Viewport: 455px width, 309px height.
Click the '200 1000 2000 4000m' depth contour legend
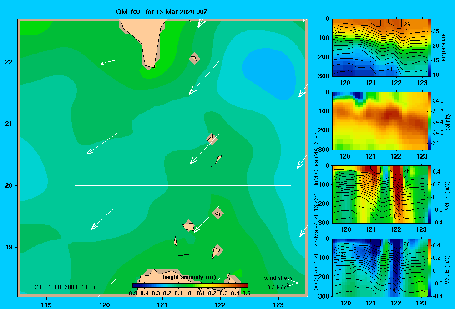click(66, 287)
